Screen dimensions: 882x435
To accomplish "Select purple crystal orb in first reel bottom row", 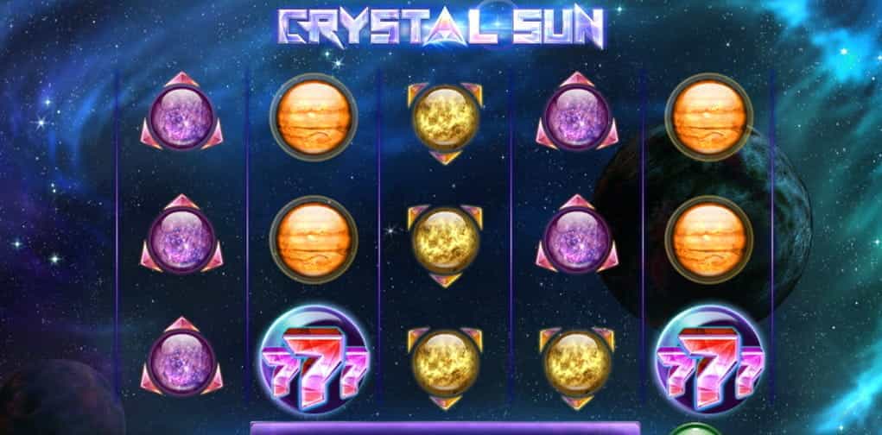I will tap(181, 357).
